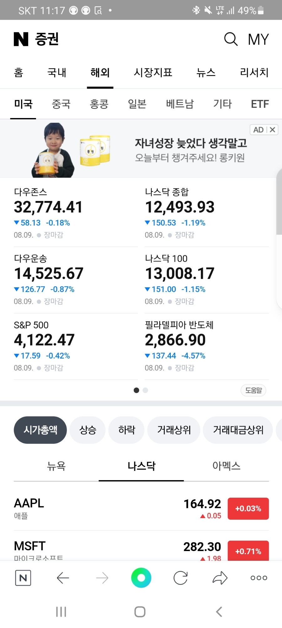Select the 일본 market tab
The height and width of the screenshot is (628, 282).
pos(137,104)
